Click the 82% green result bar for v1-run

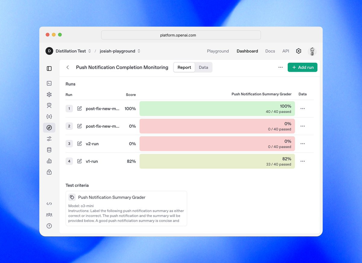pyautogui.click(x=217, y=161)
